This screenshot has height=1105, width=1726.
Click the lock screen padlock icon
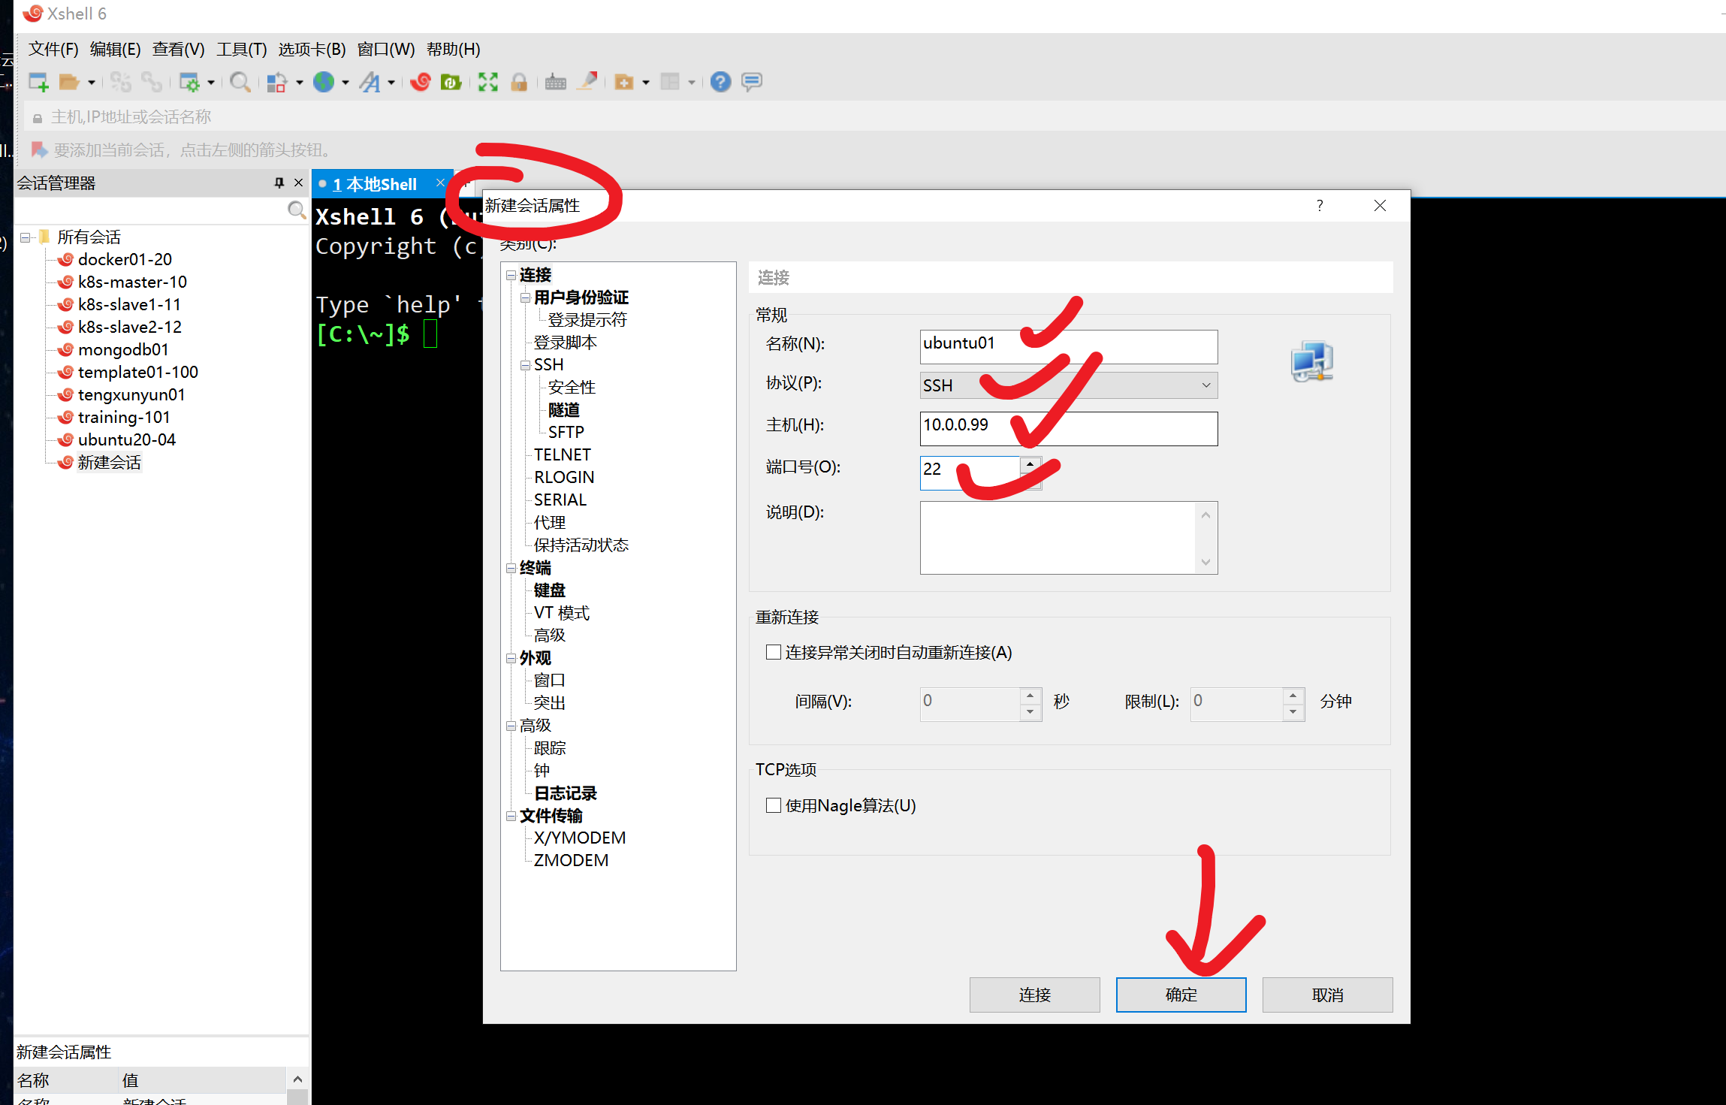[519, 82]
